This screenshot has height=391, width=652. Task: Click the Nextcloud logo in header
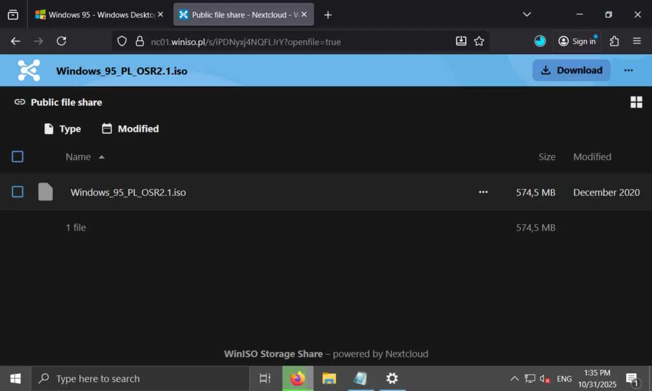click(x=29, y=70)
